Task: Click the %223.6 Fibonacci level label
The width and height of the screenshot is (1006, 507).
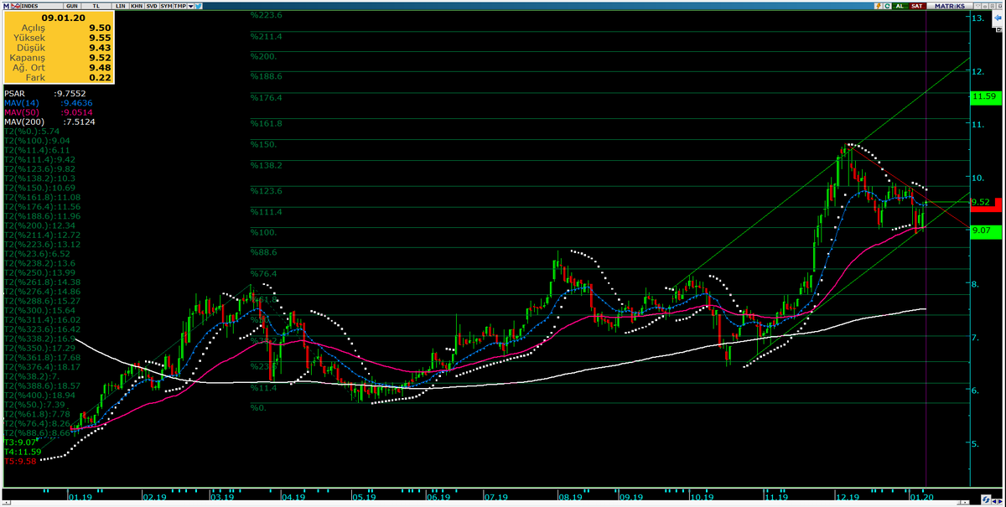Action: point(267,15)
